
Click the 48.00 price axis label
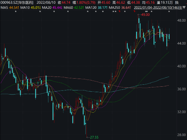[181, 20]
